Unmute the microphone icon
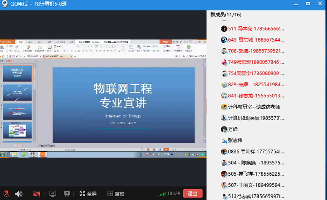This screenshot has height=200, width=327. (x=7, y=193)
